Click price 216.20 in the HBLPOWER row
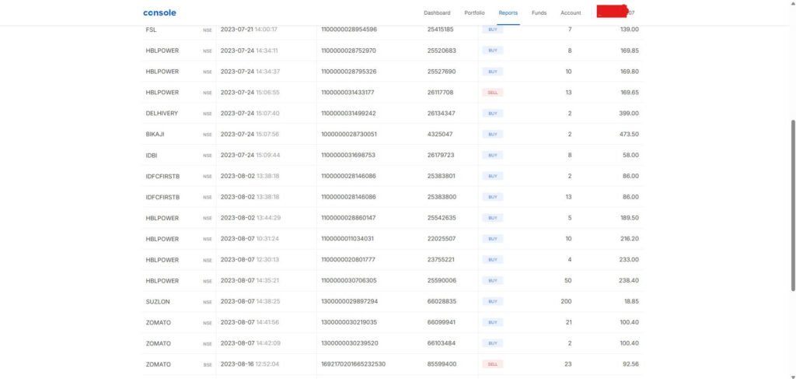Viewport: 796px width, 379px height. coord(630,239)
